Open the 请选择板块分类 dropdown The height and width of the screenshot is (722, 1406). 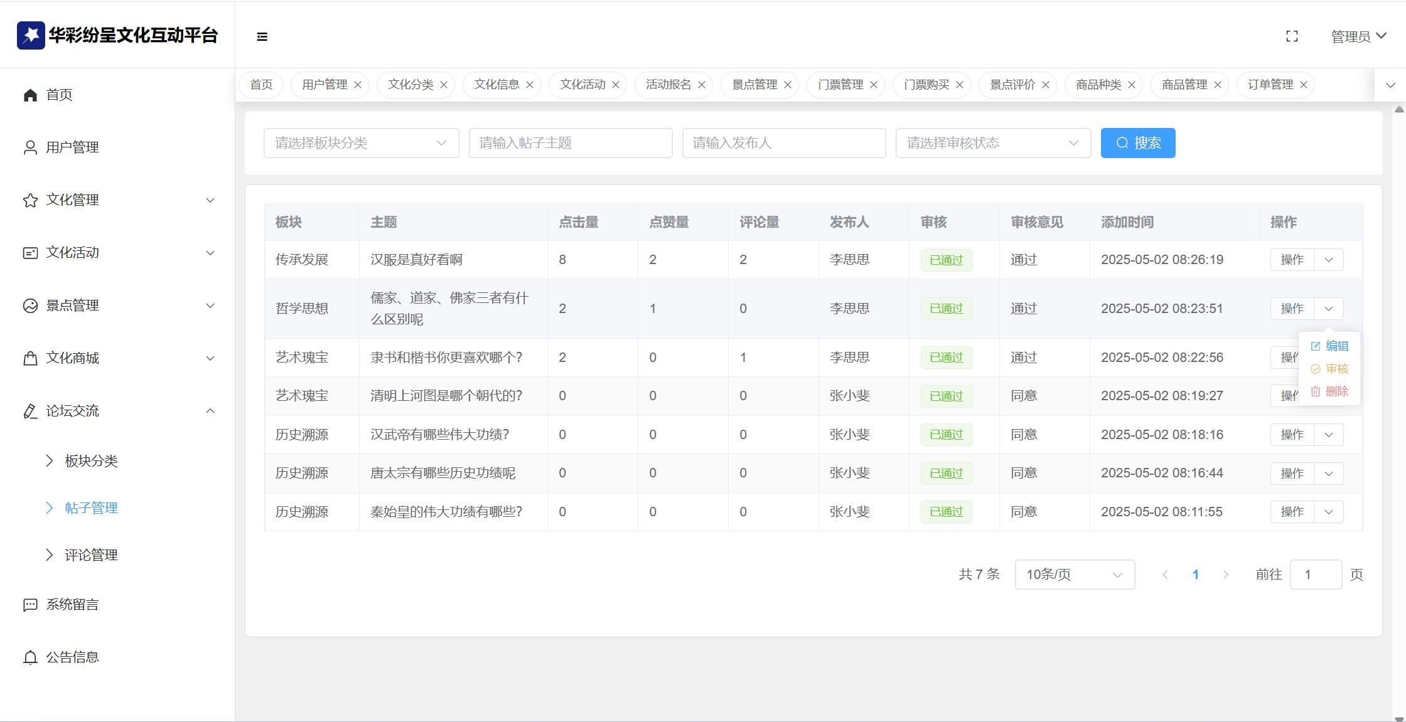(361, 143)
